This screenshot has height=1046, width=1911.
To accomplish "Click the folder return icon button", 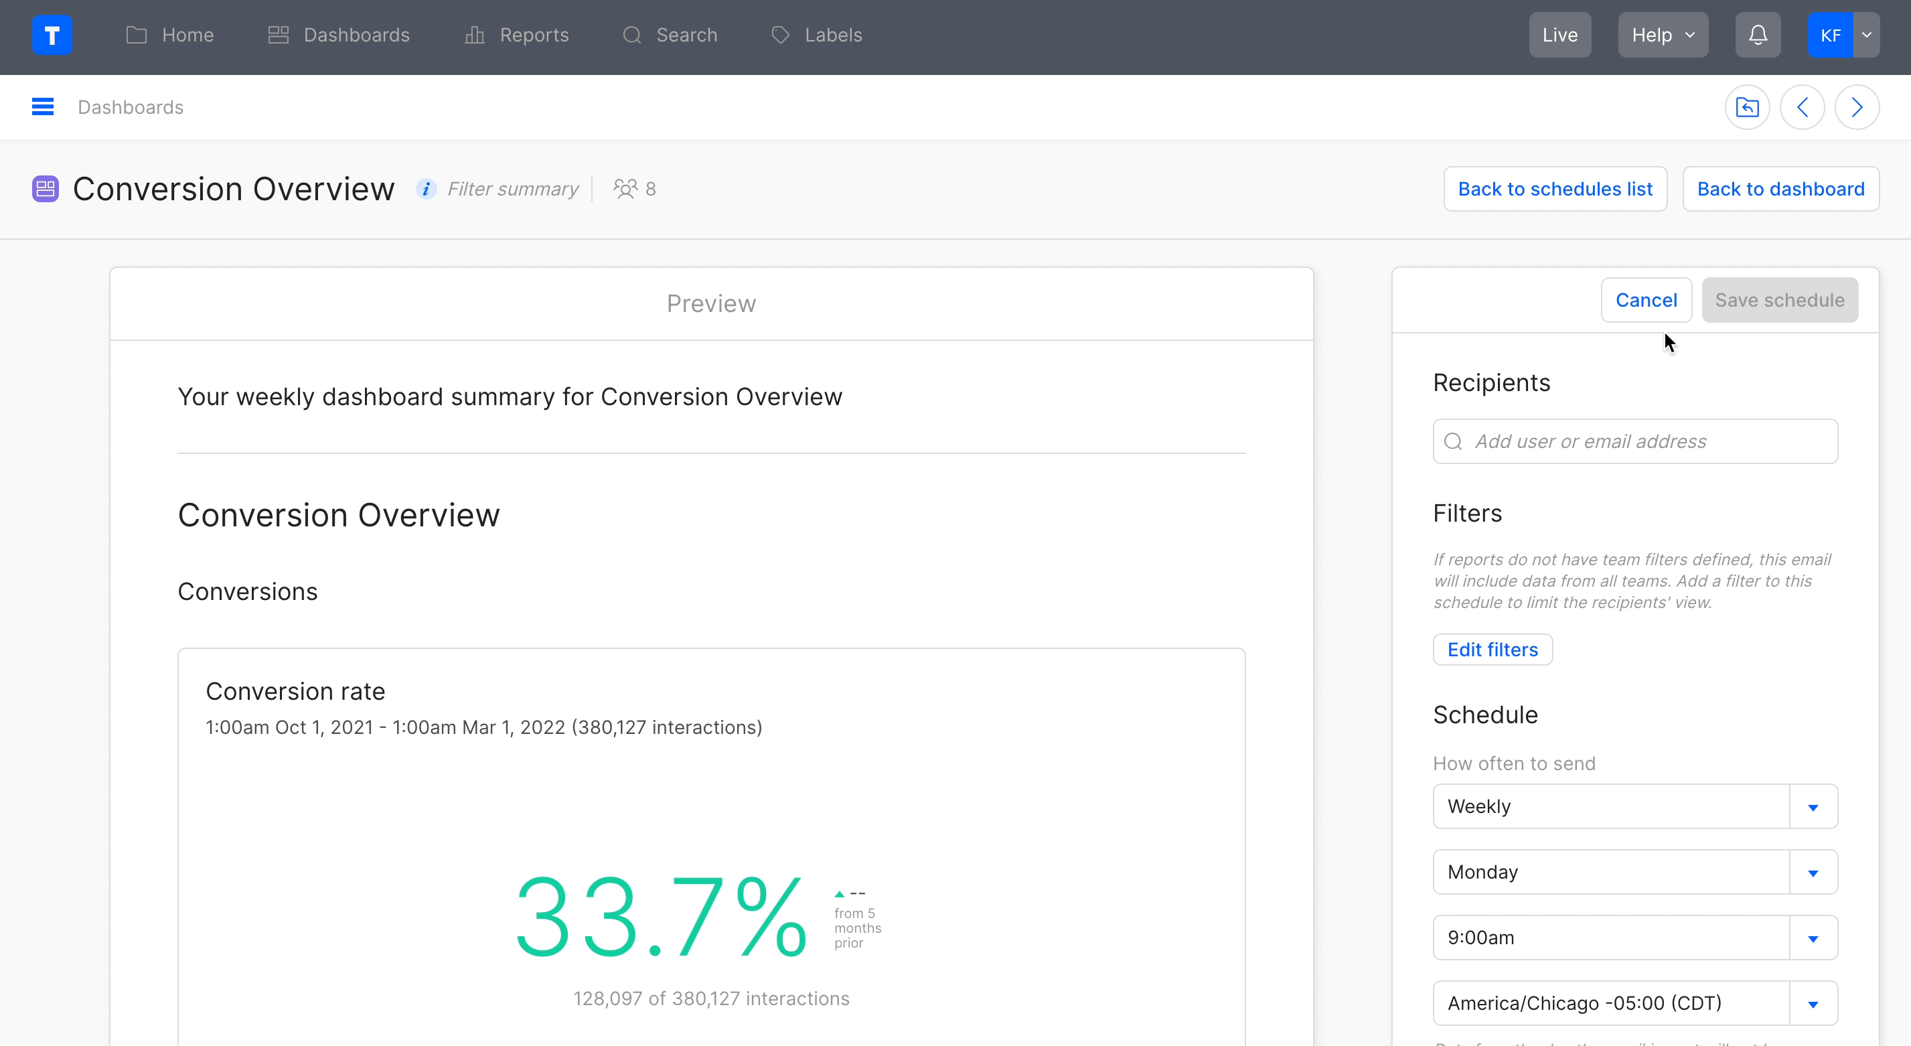I will click(x=1747, y=107).
